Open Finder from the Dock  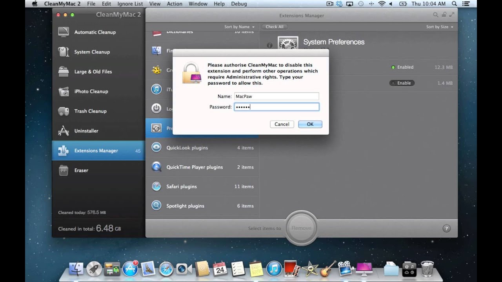click(x=76, y=269)
